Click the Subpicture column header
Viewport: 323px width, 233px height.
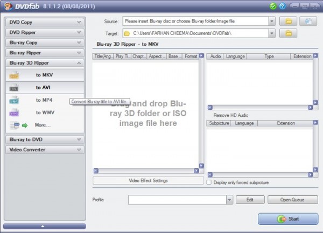219,123
